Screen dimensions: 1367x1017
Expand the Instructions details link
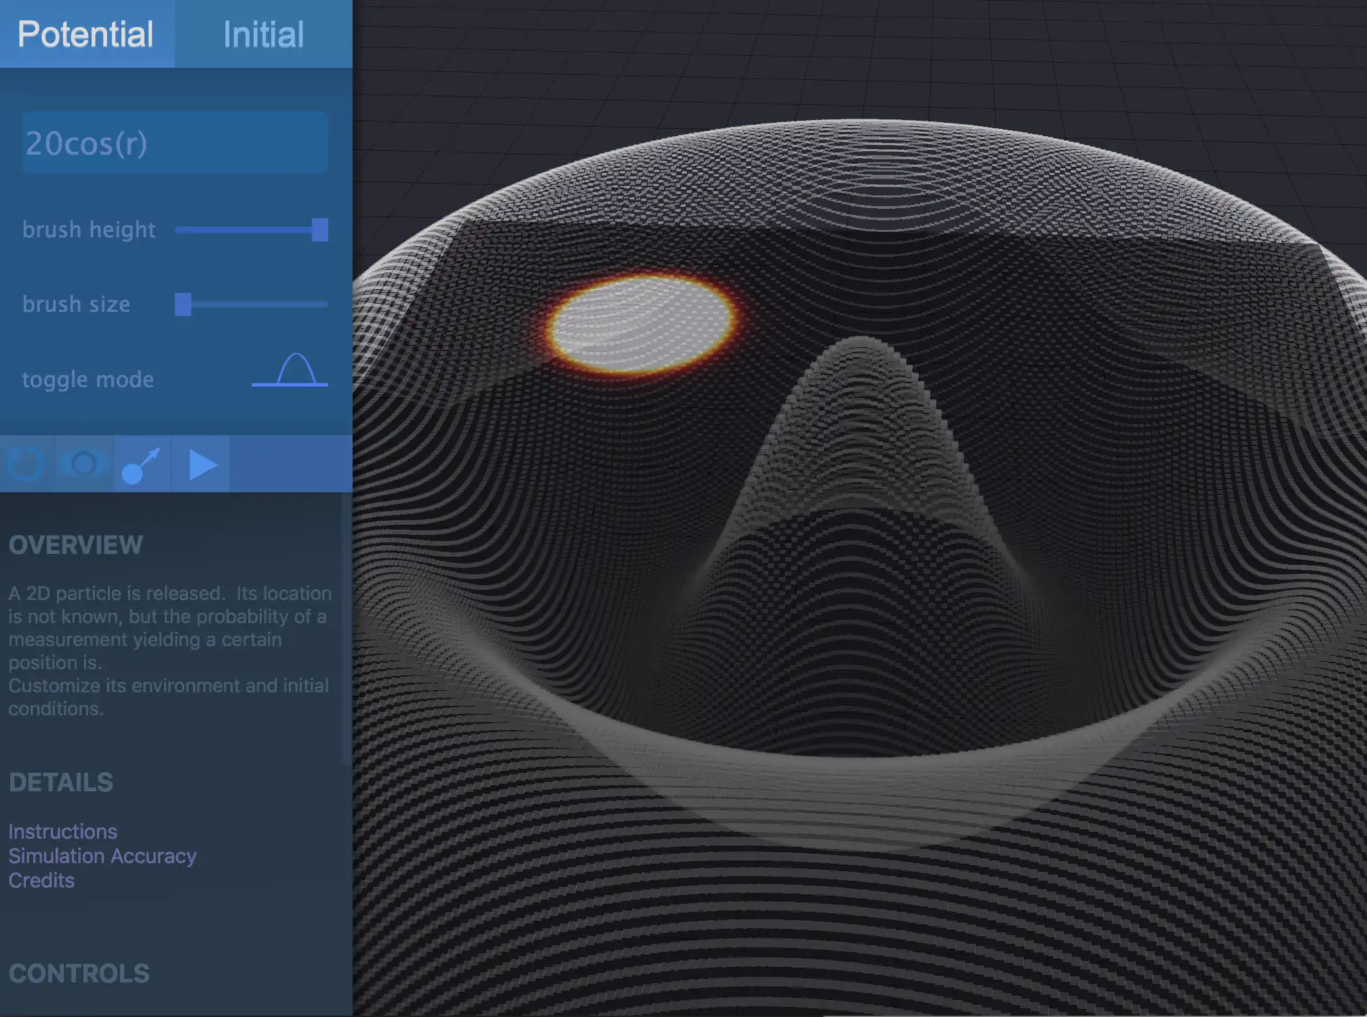(62, 832)
